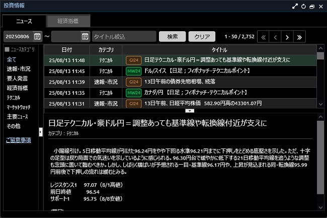This screenshot has width=327, height=218.
Task: Open news 13日午前、日経平均株価 row
Action: [x=181, y=103]
